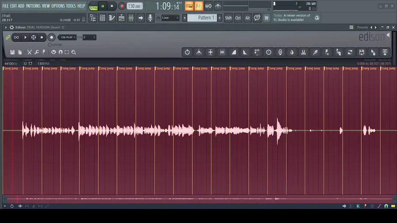The width and height of the screenshot is (397, 223).
Task: Toggle the Ctrl modifier button
Action: pos(238,18)
